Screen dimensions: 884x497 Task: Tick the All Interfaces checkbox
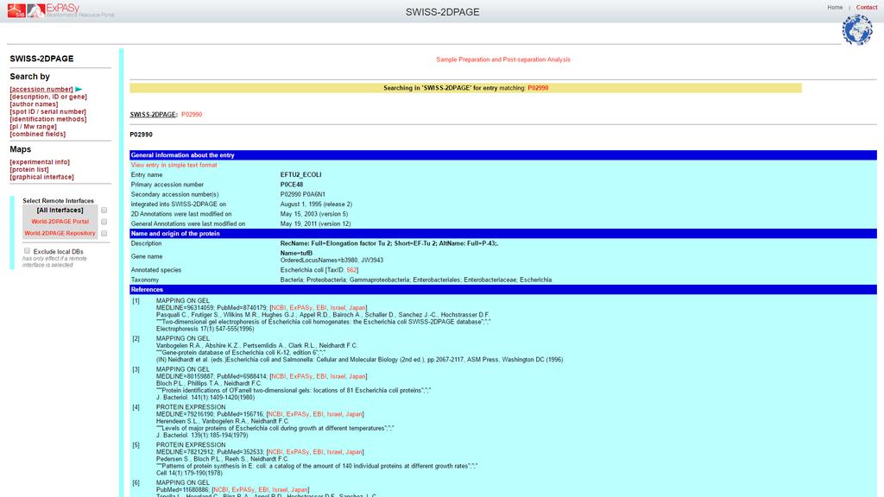[104, 211]
